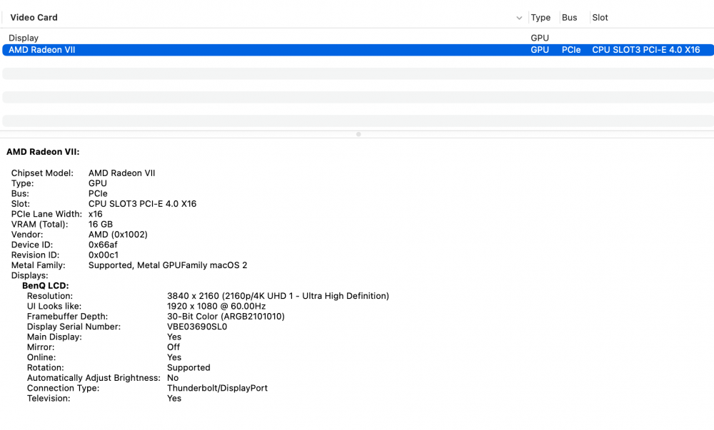The height and width of the screenshot is (430, 714).
Task: Click the Resolution value 3840 x 2160
Action: pyautogui.click(x=278, y=296)
